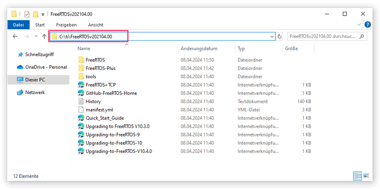
Task: Click the search magnifier icon
Action: click(x=362, y=36)
